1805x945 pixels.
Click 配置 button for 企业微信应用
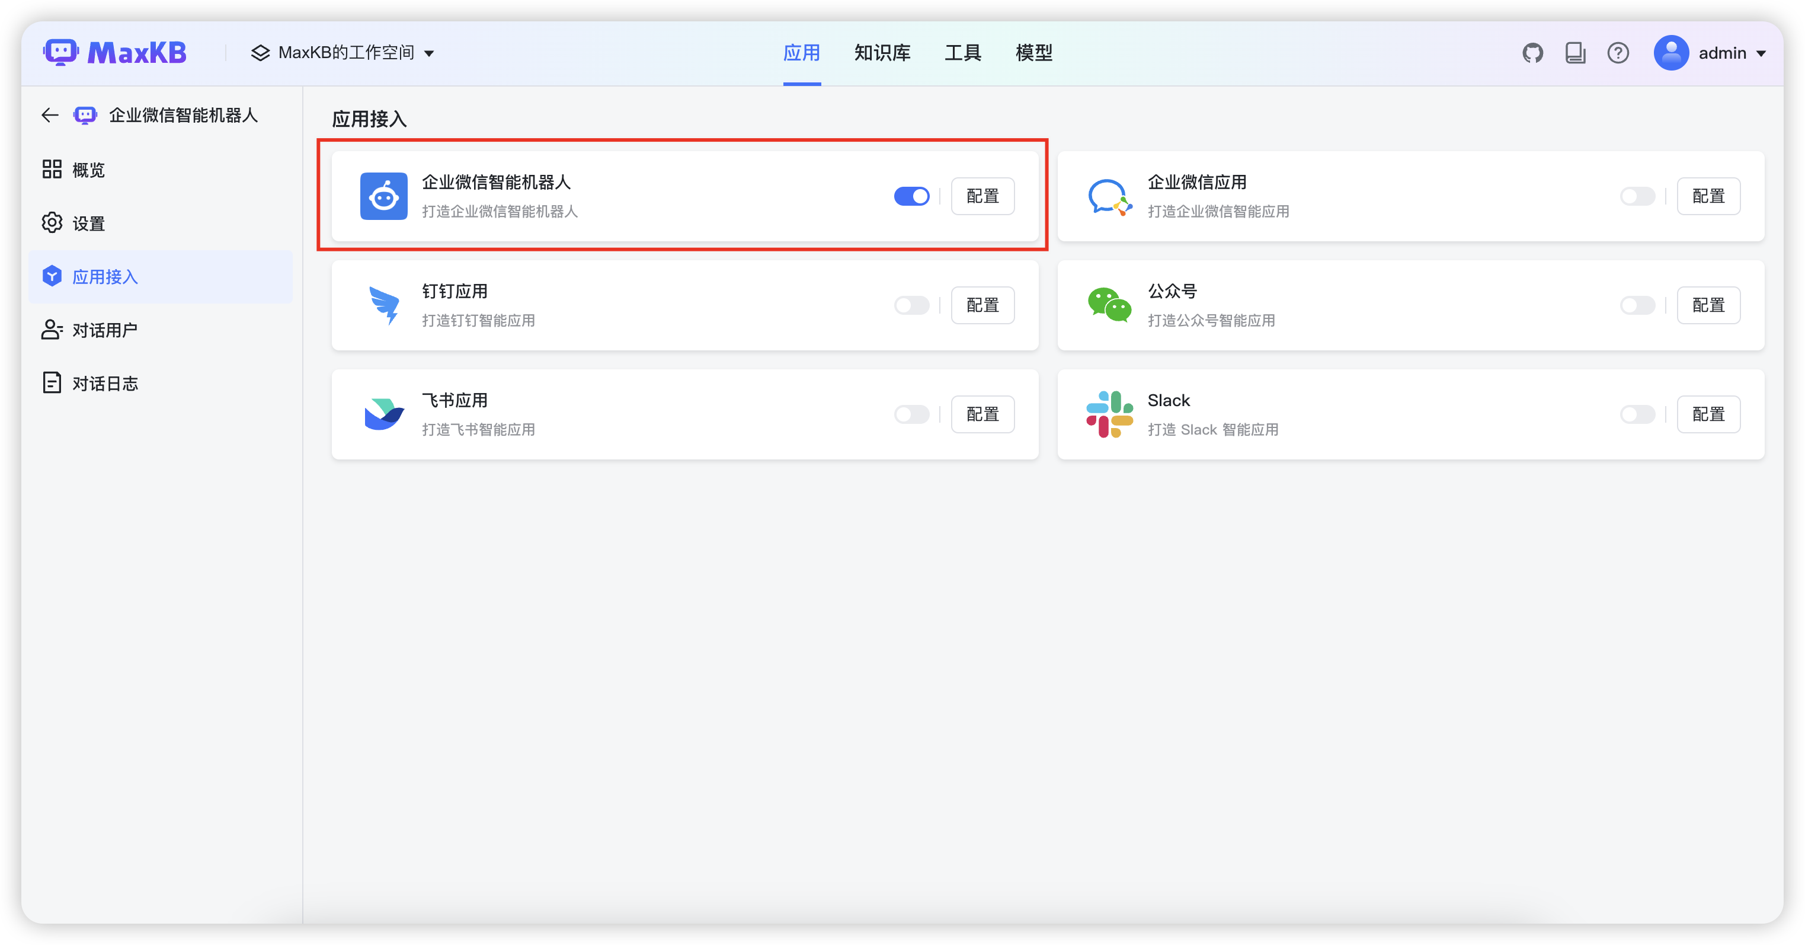tap(1708, 196)
